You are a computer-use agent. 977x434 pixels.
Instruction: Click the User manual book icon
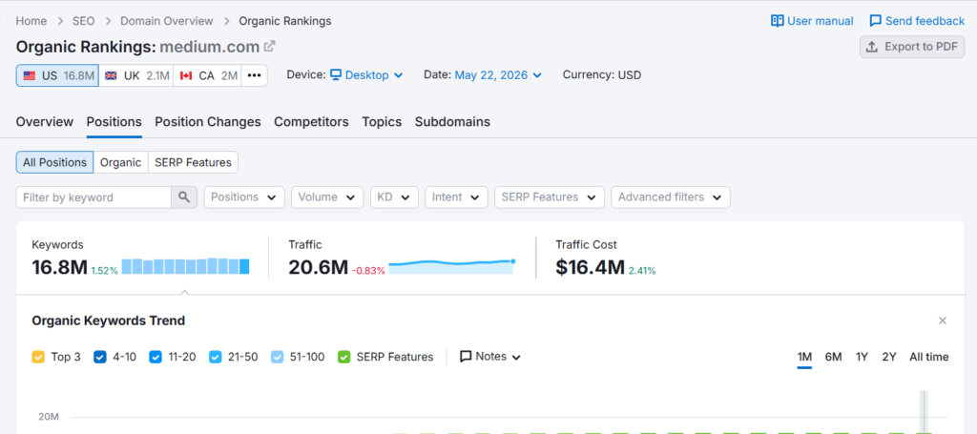click(x=777, y=21)
